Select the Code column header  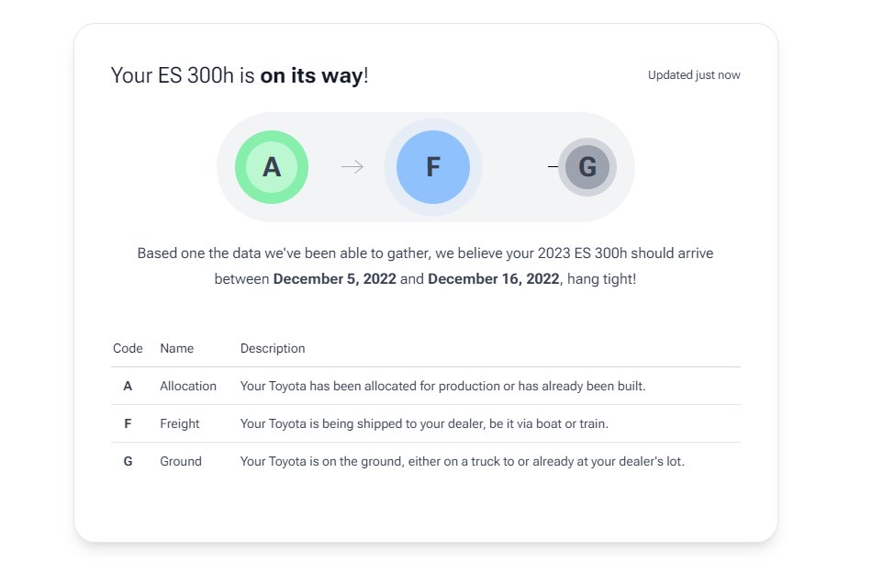coord(128,348)
